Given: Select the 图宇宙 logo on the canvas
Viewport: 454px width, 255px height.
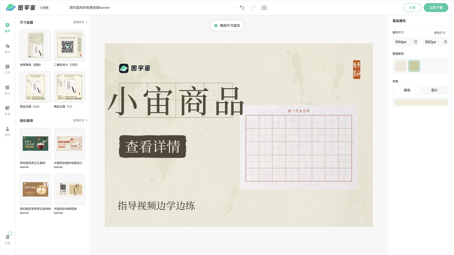Looking at the screenshot, I should (135, 68).
